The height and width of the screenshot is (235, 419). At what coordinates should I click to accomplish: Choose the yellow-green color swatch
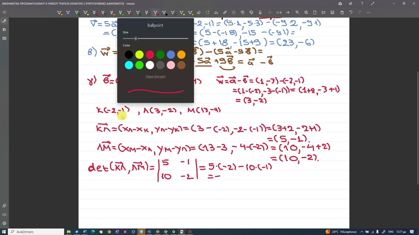click(x=139, y=55)
